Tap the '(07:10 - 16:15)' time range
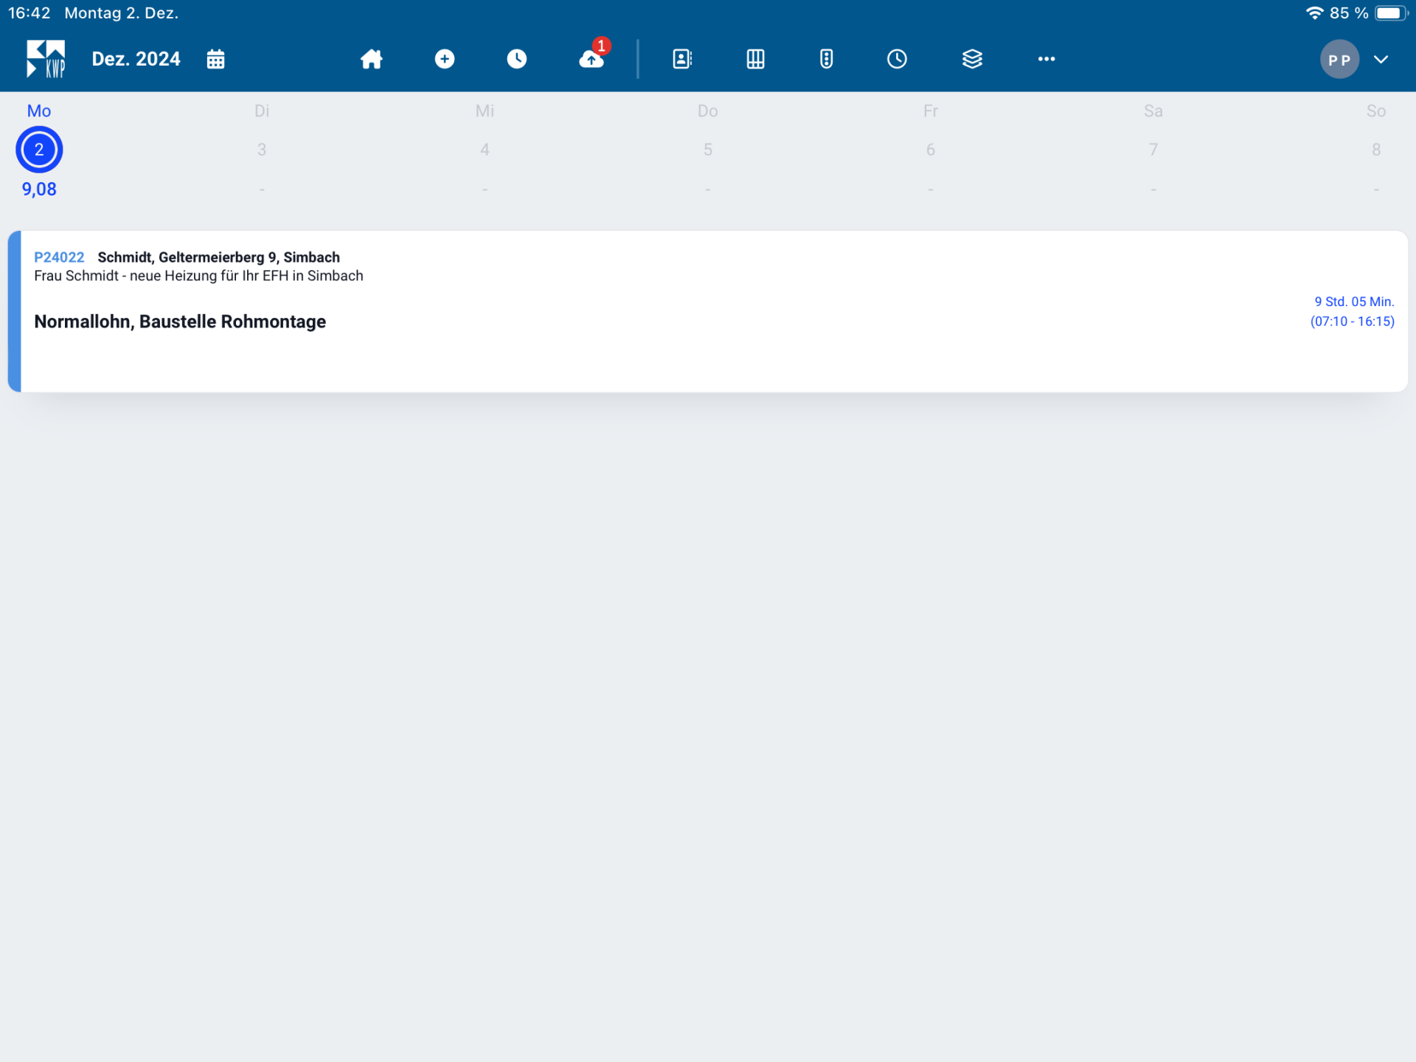Screen dimensions: 1416x1062 click(1352, 322)
